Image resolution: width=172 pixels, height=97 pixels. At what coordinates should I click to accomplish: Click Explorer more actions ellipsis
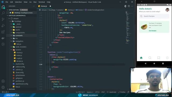(x=34, y=6)
